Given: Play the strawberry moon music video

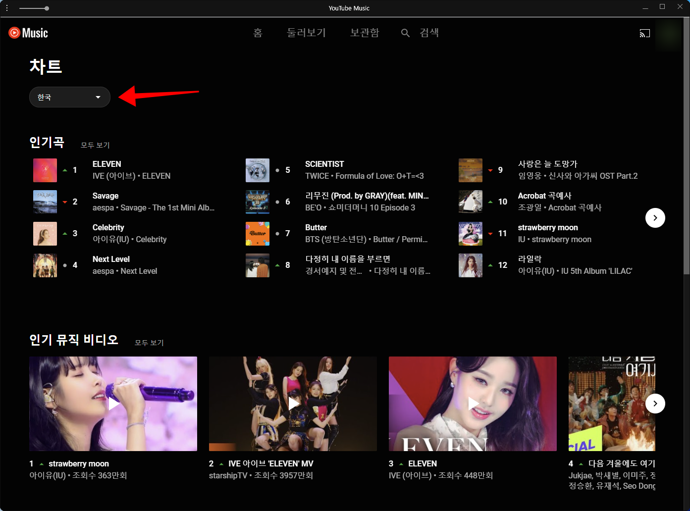Looking at the screenshot, I should 113,404.
